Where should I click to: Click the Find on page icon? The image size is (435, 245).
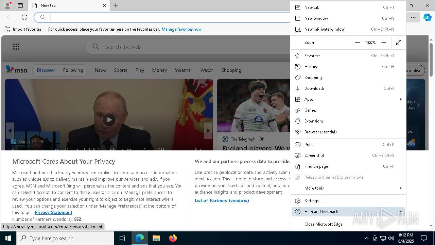298,166
